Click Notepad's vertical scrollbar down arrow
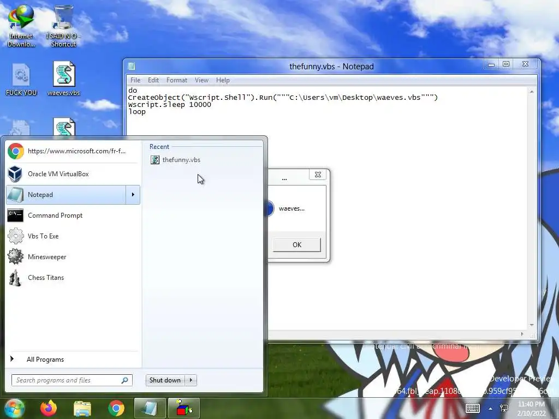 tap(532, 325)
